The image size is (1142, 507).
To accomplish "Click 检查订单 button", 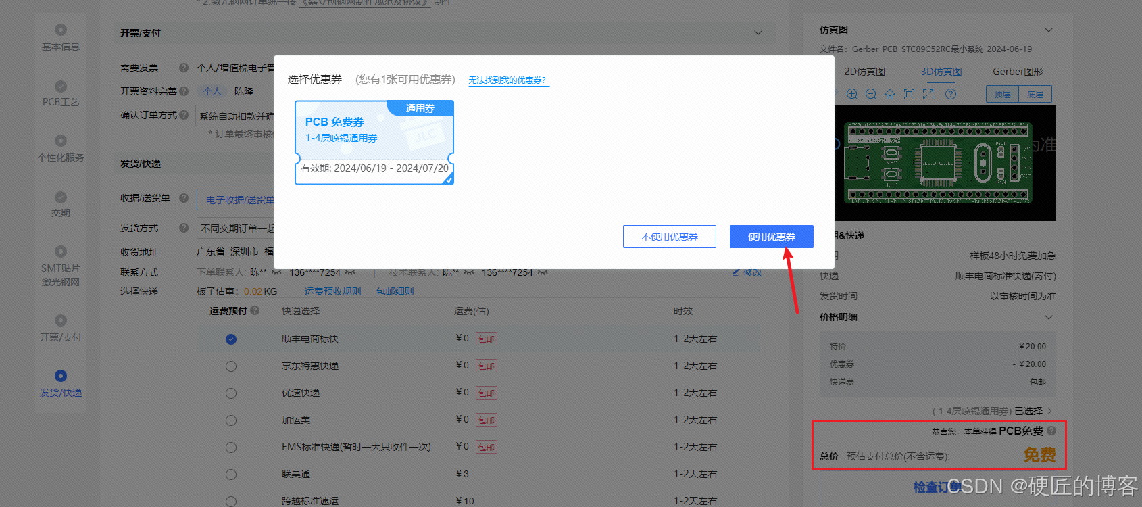I will coord(937,487).
